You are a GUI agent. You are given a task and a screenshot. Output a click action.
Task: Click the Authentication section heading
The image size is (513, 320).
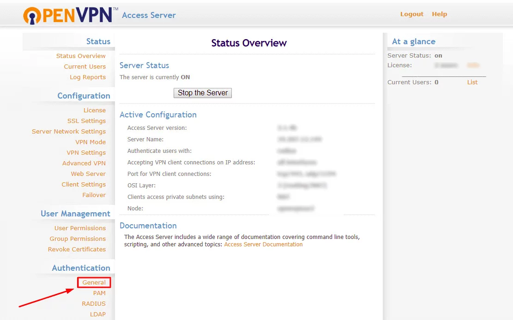[x=81, y=268]
